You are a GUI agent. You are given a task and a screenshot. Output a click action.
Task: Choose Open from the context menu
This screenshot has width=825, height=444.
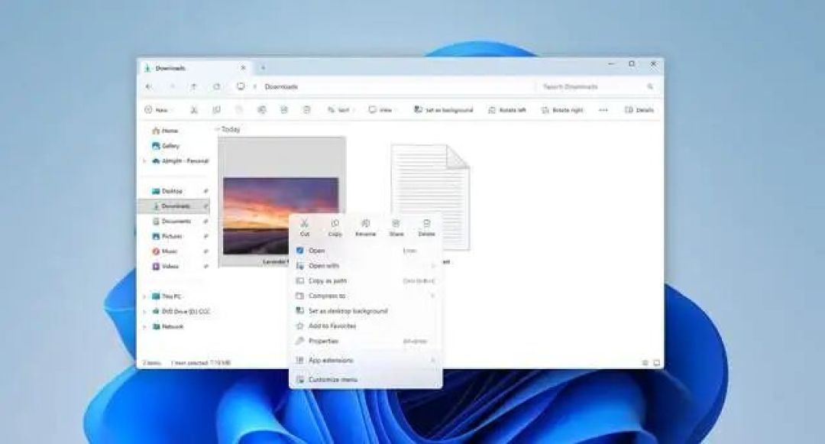[366, 251]
